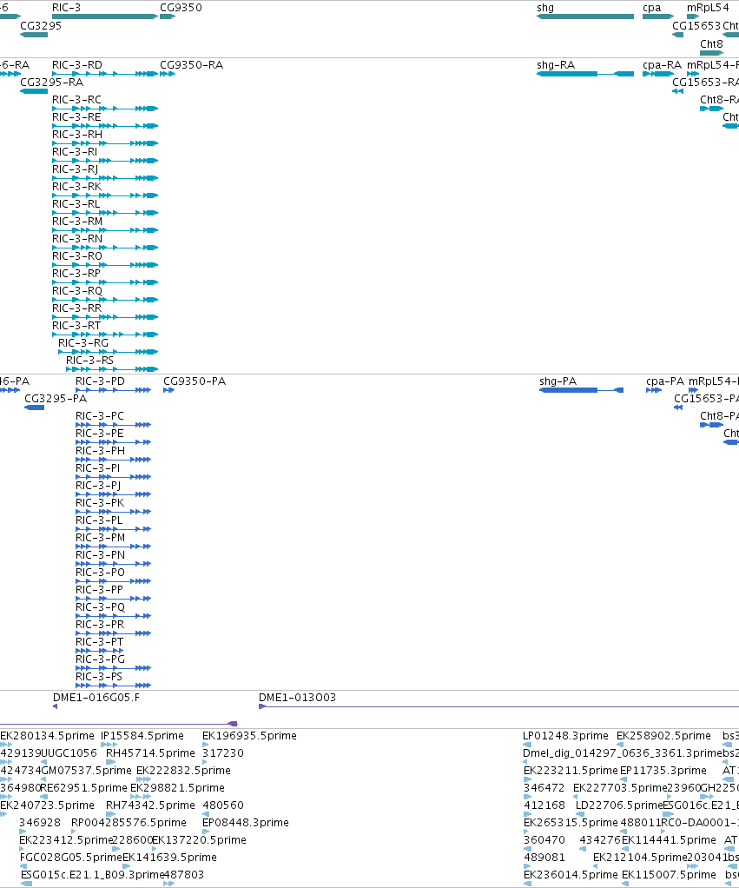Click the CG15653 gene label
Image resolution: width=739 pixels, height=888 pixels.
[x=696, y=25]
